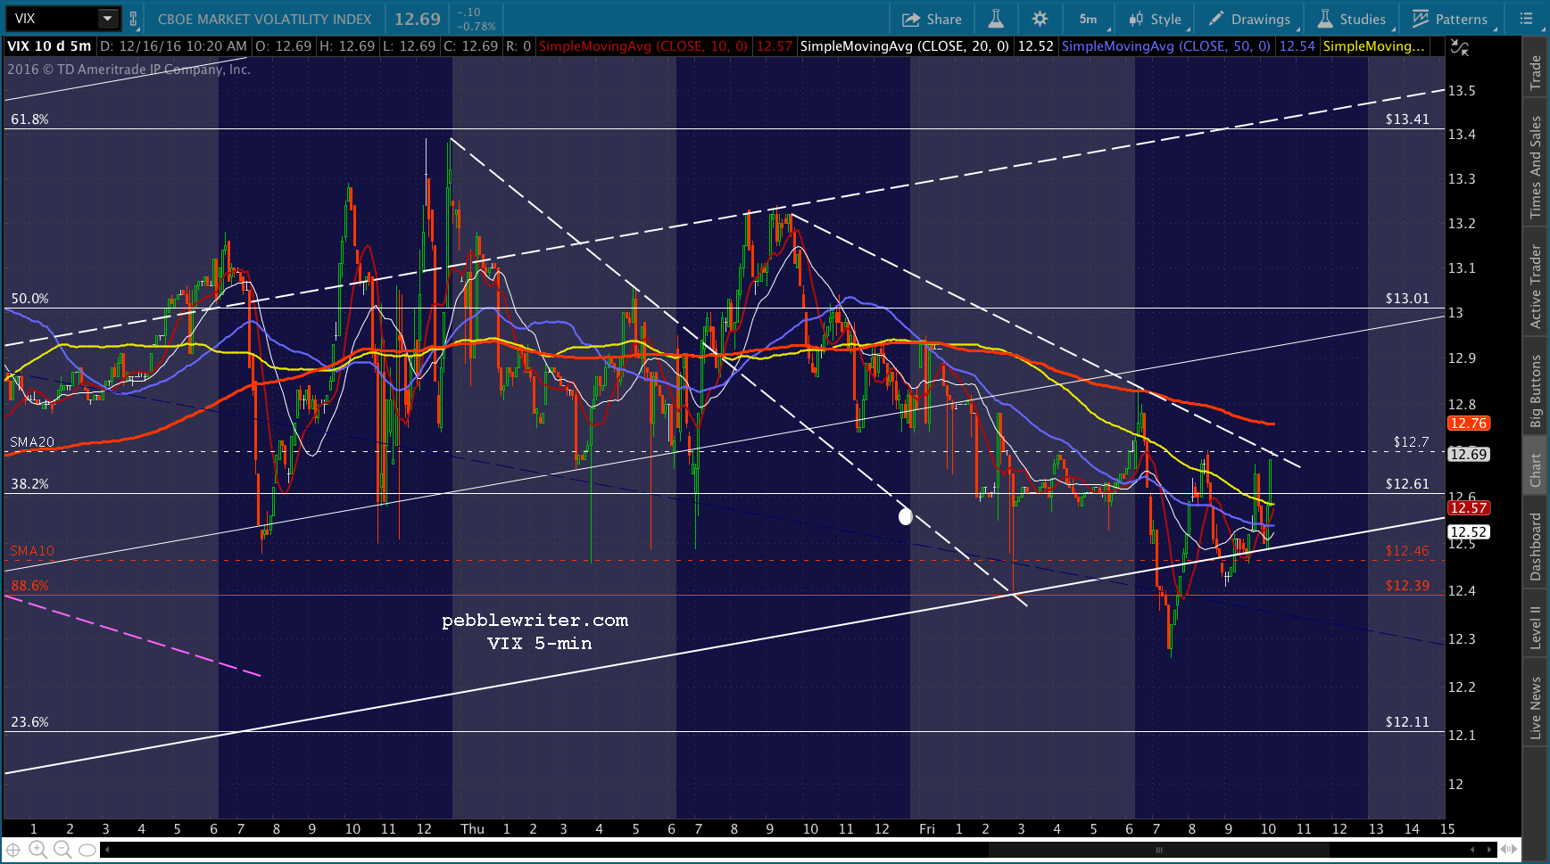This screenshot has height=864, width=1550.
Task: Click the truncated yellow SimpleMoving... label
Action: tap(1374, 46)
